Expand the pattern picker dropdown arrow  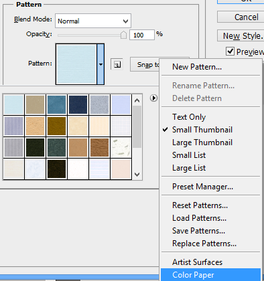tap(101, 64)
